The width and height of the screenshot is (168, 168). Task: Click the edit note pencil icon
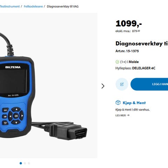click(122, 84)
